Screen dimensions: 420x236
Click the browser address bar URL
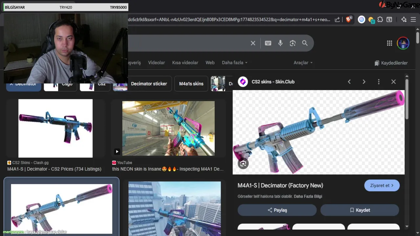pos(229,20)
